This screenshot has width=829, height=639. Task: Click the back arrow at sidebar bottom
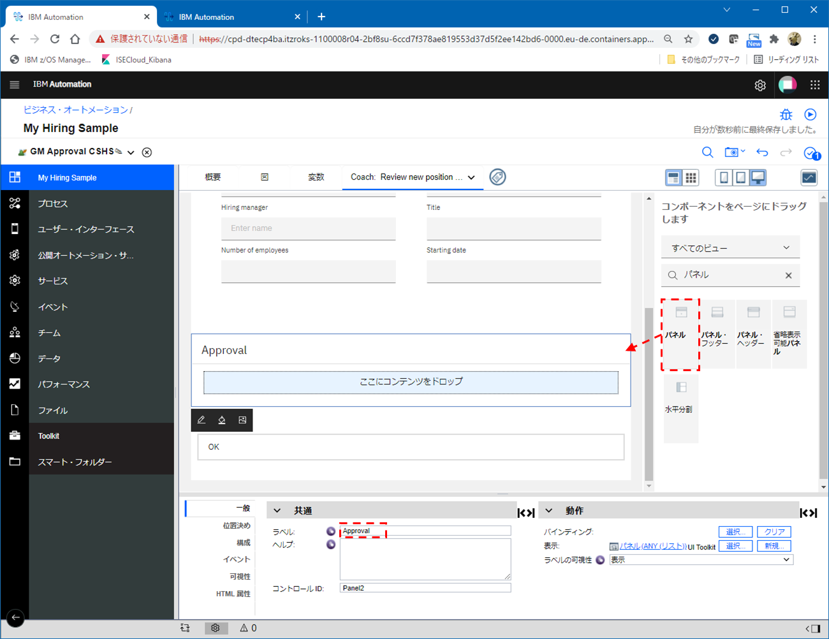(15, 617)
